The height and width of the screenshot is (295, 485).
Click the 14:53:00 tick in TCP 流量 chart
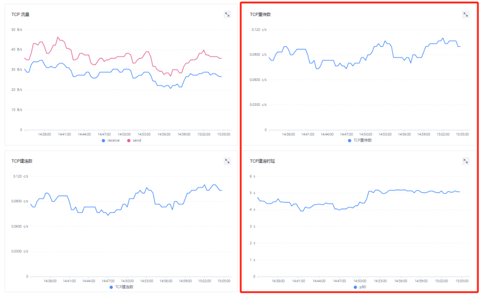tap(144, 134)
